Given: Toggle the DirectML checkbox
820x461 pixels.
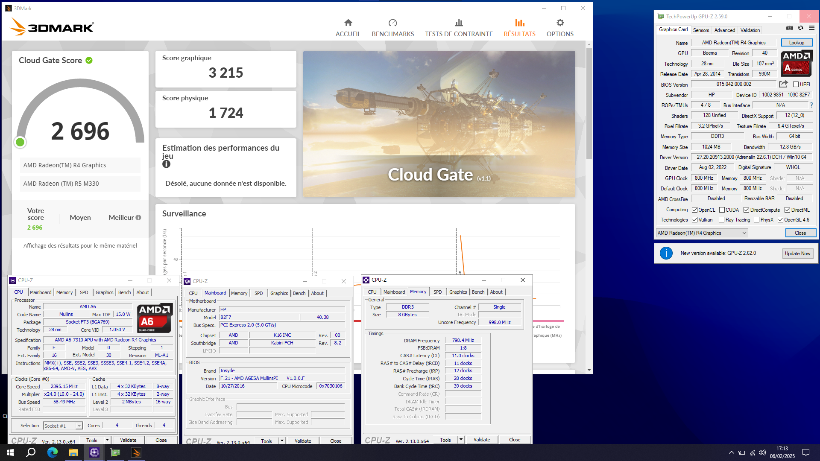Looking at the screenshot, I should click(x=787, y=210).
